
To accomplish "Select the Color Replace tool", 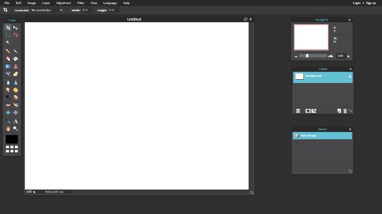I will pyautogui.click(x=8, y=74).
